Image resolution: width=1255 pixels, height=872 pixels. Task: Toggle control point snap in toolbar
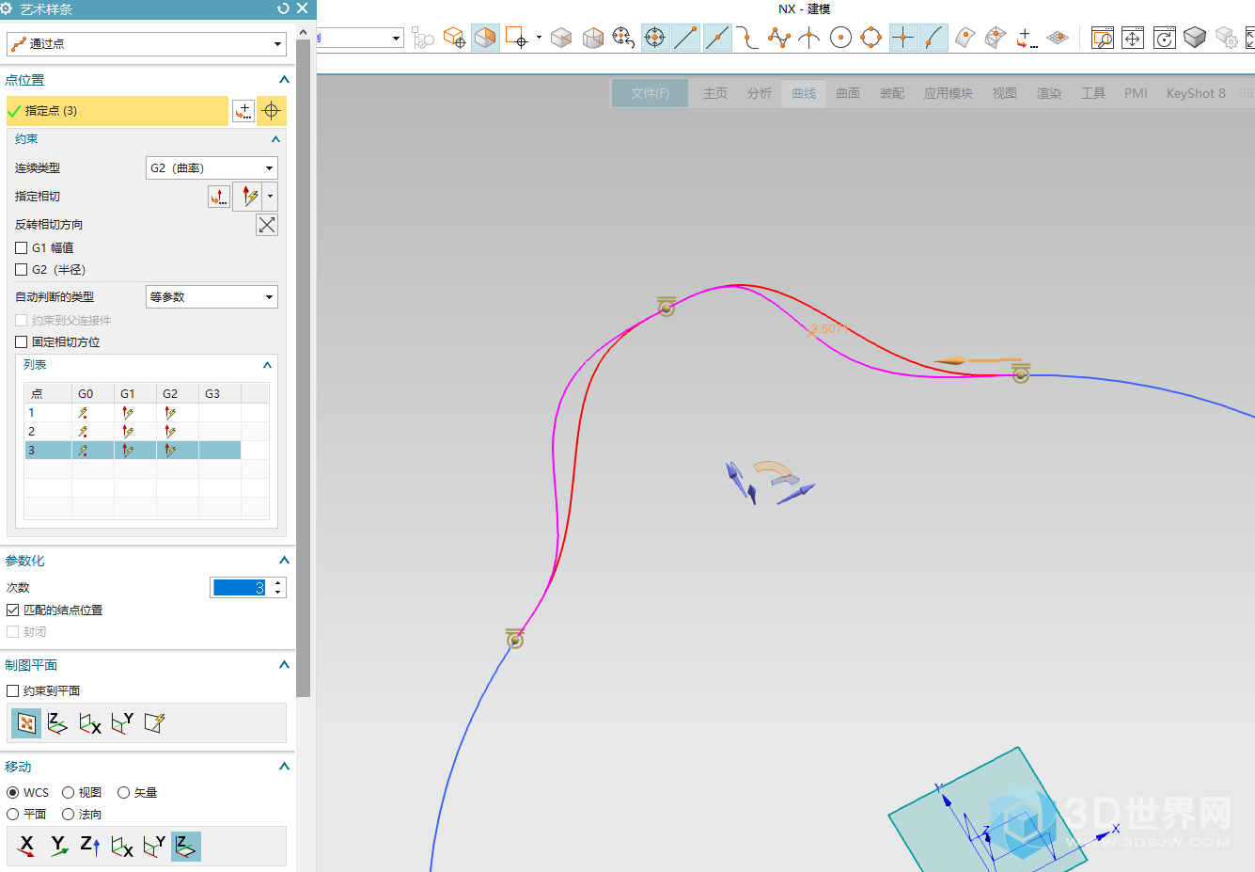coord(747,38)
